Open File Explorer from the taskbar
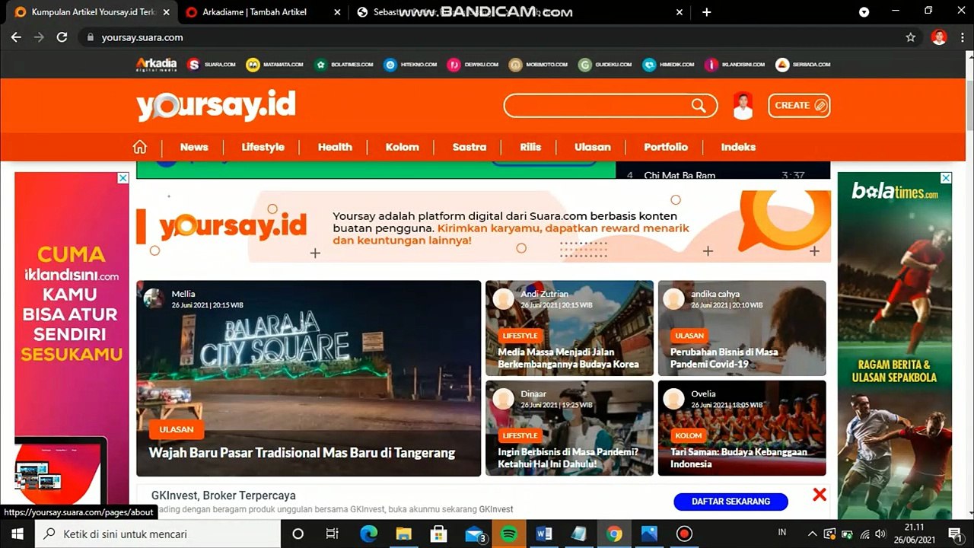Viewport: 974px width, 548px height. click(x=403, y=534)
